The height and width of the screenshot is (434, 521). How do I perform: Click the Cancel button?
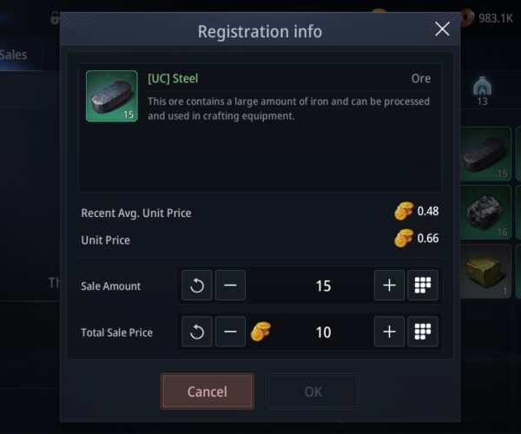pos(208,391)
